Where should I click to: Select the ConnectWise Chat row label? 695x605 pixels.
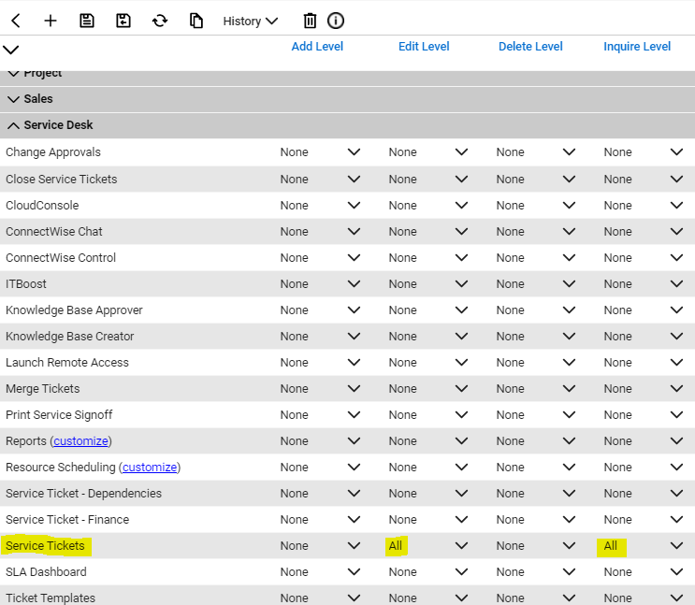click(x=53, y=231)
